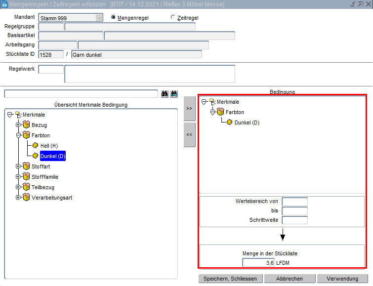The image size is (373, 286).
Task: Click the first binoculars search icon
Action: [165, 94]
